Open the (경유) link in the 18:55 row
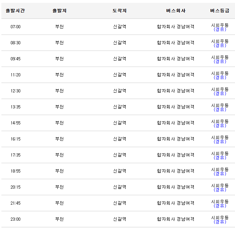This screenshot has width=235, height=228. coord(220,174)
